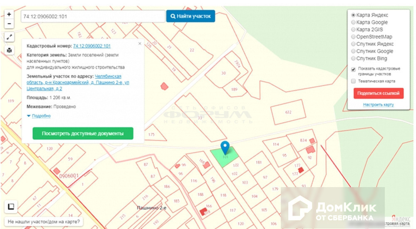This screenshot has width=416, height=229.
Task: Open the Челябинская область address link
Action: pyautogui.click(x=78, y=82)
